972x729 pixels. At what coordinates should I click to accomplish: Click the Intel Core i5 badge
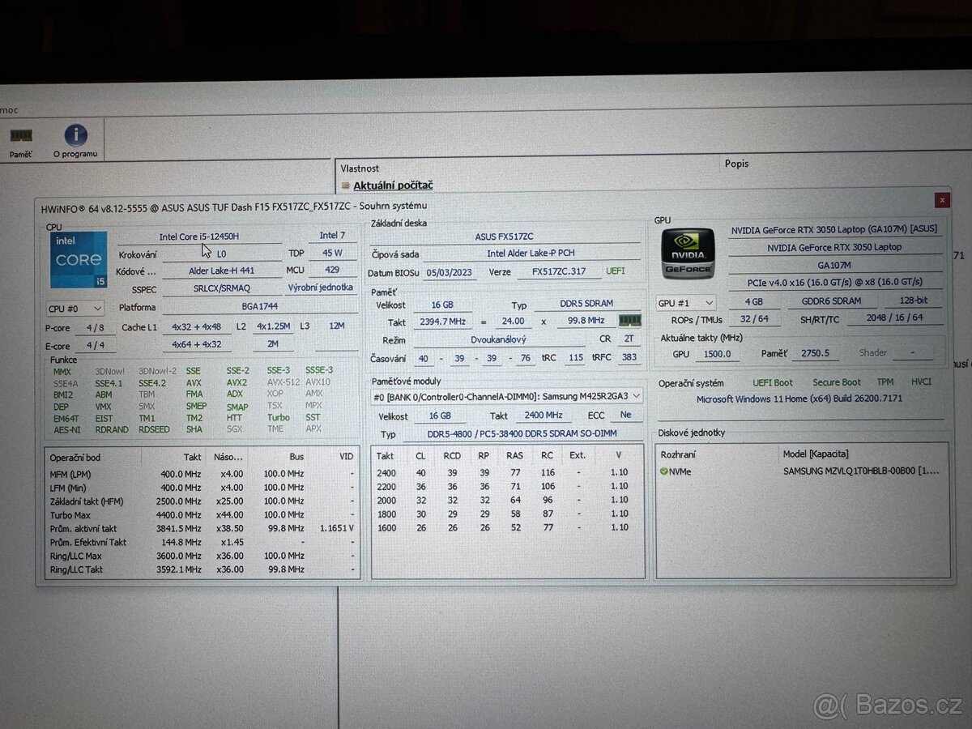coord(77,258)
